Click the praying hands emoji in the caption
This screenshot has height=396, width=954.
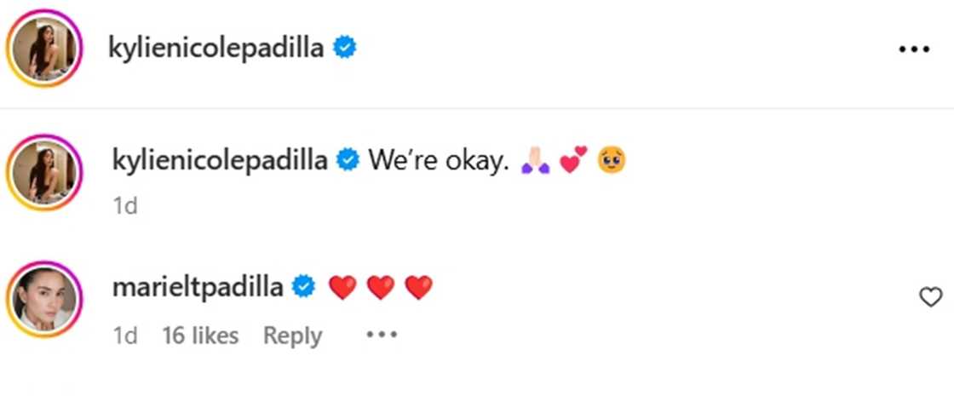tap(534, 160)
